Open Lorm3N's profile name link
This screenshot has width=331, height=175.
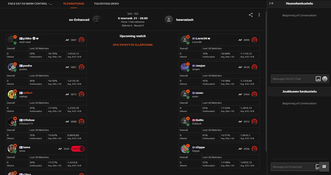[201, 38]
